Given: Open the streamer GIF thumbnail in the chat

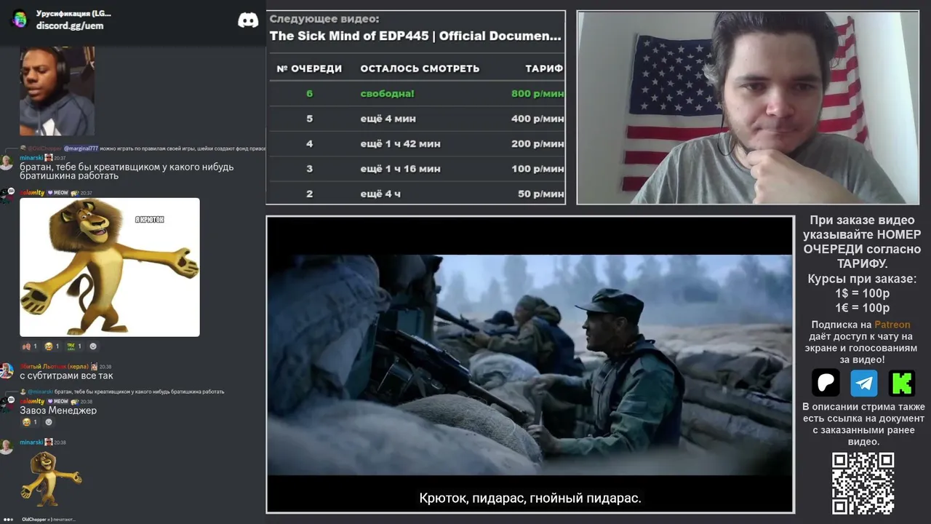Looking at the screenshot, I should click(x=57, y=91).
